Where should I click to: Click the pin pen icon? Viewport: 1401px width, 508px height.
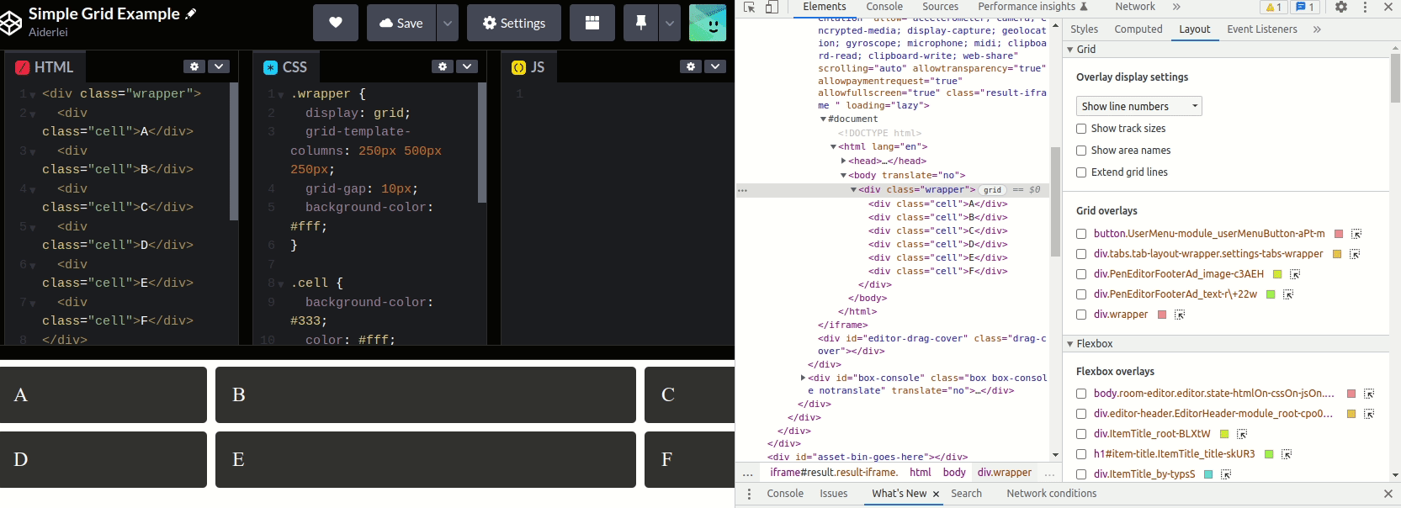pyautogui.click(x=640, y=23)
